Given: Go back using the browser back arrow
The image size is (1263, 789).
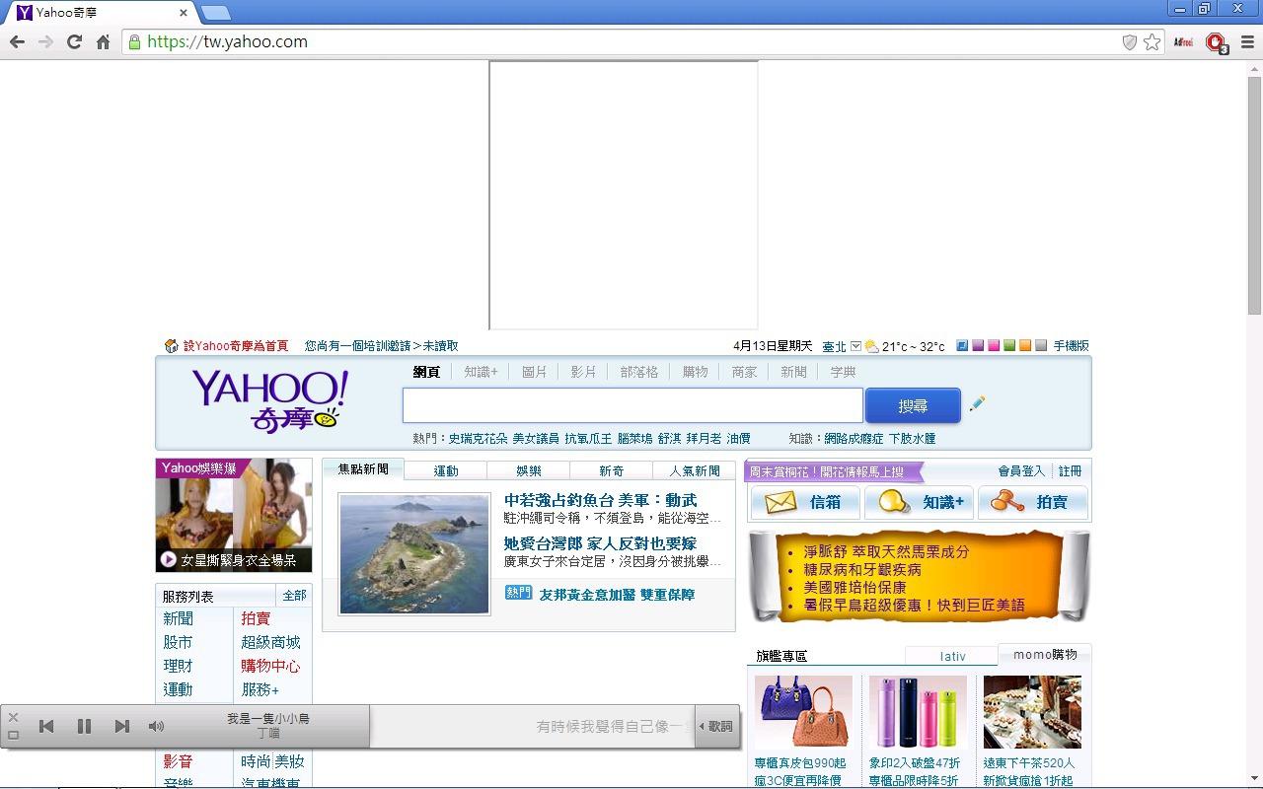Looking at the screenshot, I should pos(17,41).
